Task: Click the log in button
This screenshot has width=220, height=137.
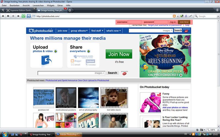Action: click(173, 22)
